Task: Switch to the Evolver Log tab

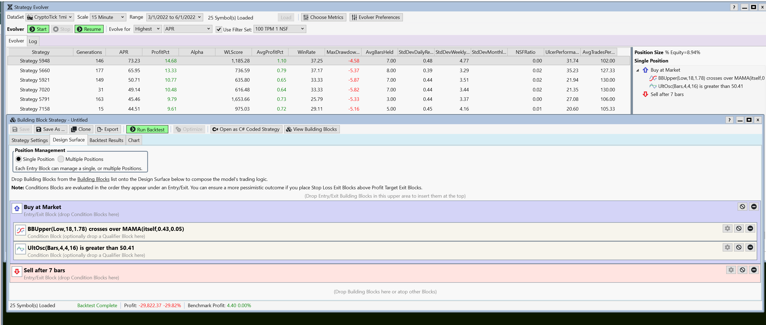Action: [x=33, y=41]
